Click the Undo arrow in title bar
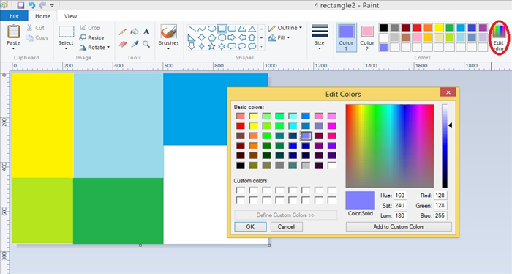Image resolution: width=512 pixels, height=274 pixels. click(x=31, y=5)
